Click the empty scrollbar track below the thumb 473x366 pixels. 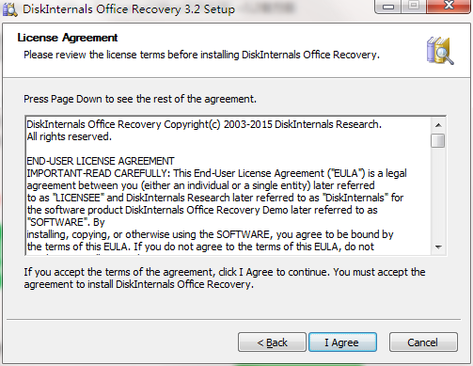(x=438, y=194)
